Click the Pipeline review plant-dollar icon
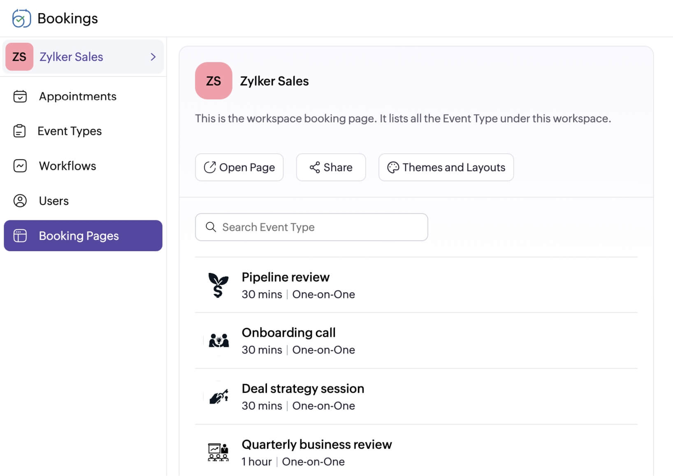Image resolution: width=673 pixels, height=476 pixels. click(x=218, y=285)
